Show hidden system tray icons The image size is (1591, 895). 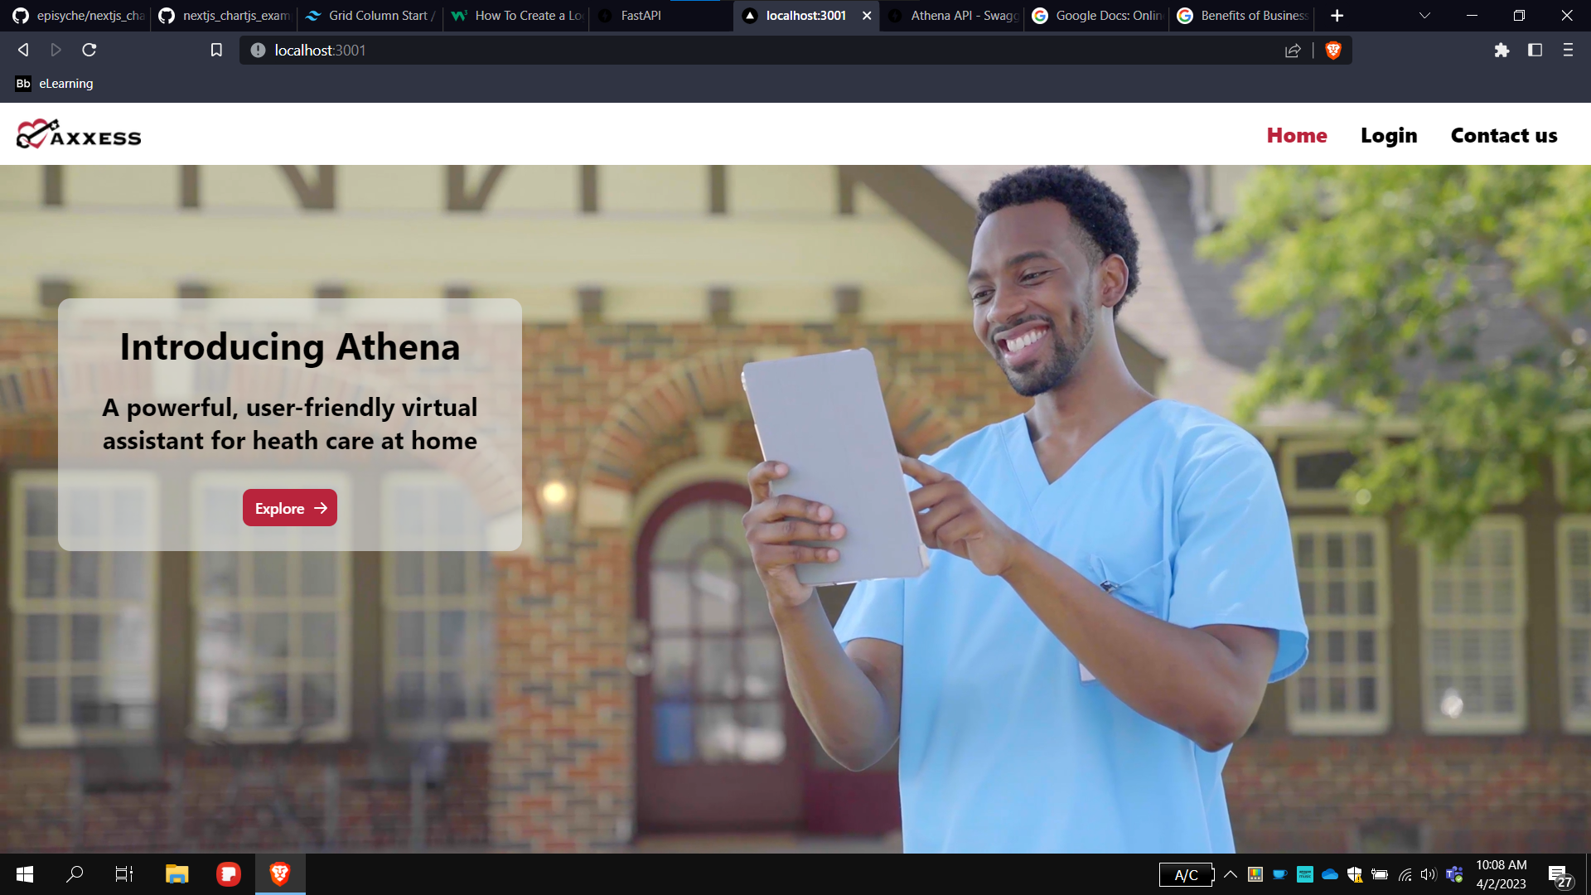coord(1231,874)
